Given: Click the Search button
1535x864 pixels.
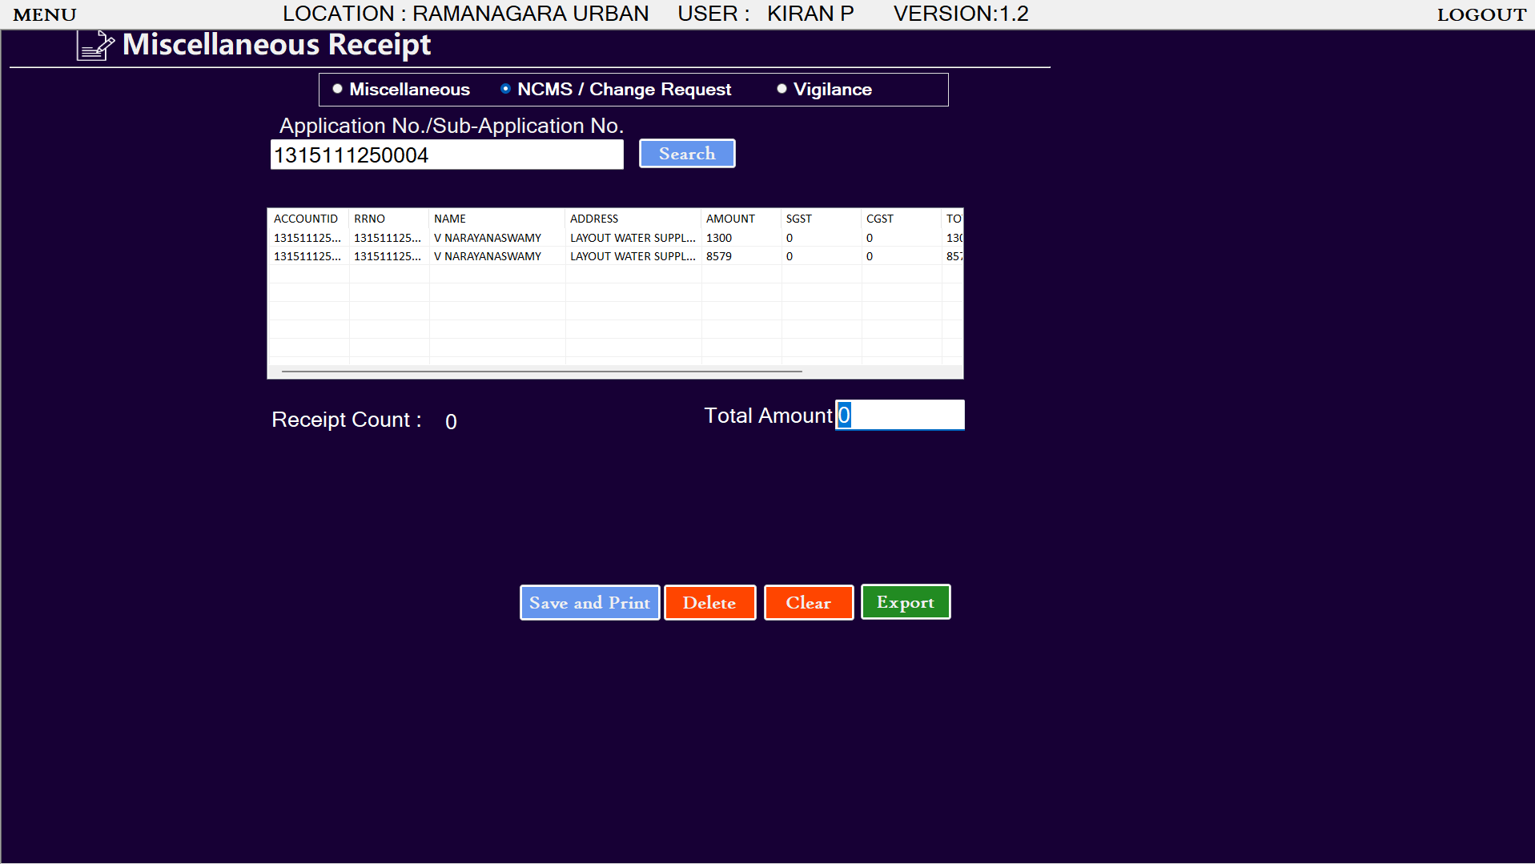Looking at the screenshot, I should click(687, 154).
